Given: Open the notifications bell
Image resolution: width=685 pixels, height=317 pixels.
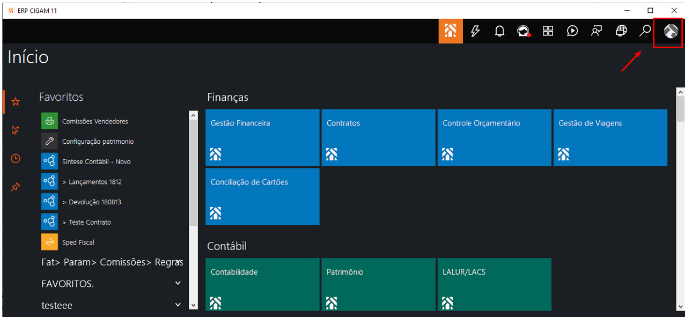Looking at the screenshot, I should click(499, 31).
